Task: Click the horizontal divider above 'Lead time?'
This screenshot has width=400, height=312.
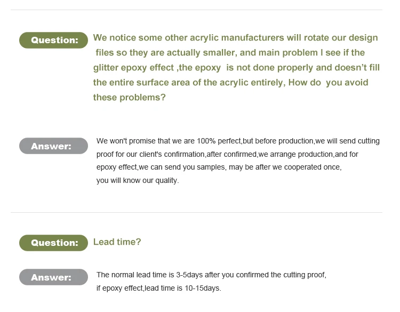Action: coord(196,213)
